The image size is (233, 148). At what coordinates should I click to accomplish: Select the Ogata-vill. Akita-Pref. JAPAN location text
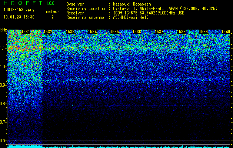(165, 9)
